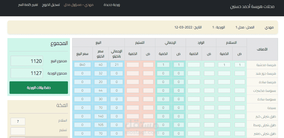
Task: Click the مهدي - مسؤول محل user label
Action: (78, 5)
